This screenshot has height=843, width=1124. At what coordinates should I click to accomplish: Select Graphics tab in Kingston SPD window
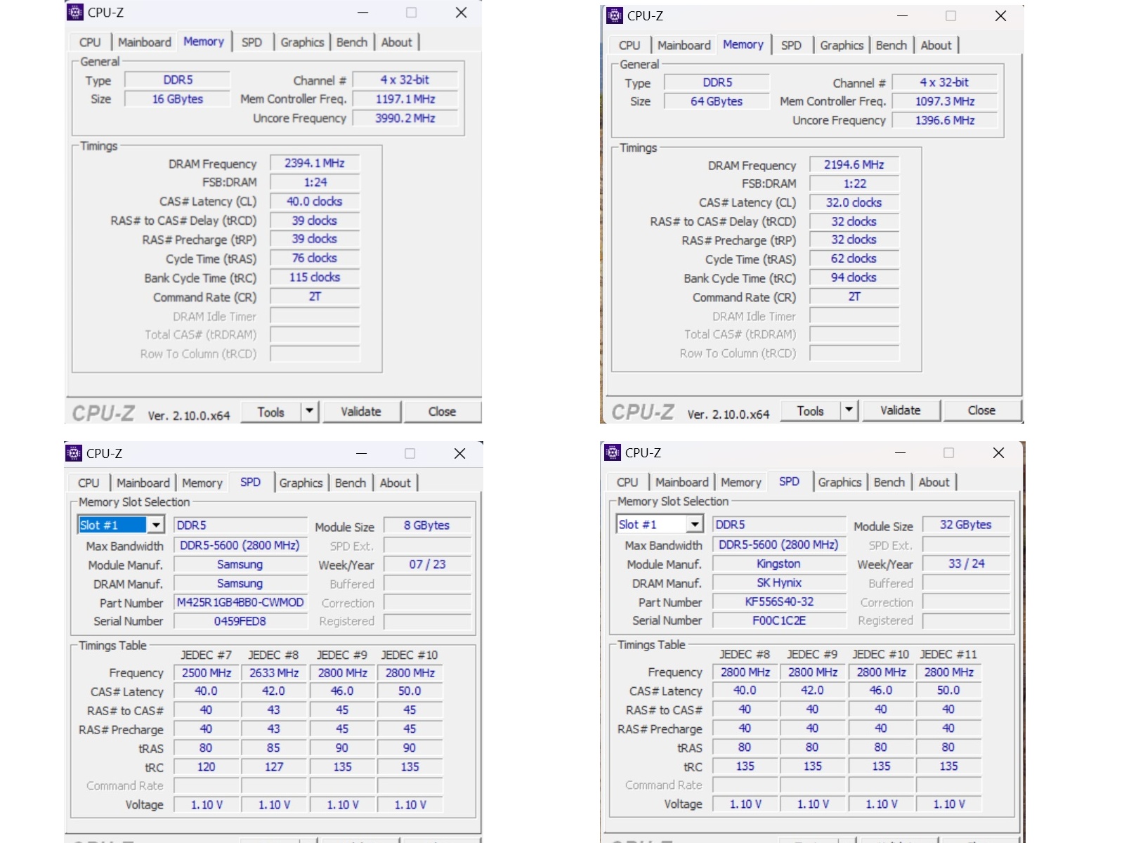click(839, 482)
